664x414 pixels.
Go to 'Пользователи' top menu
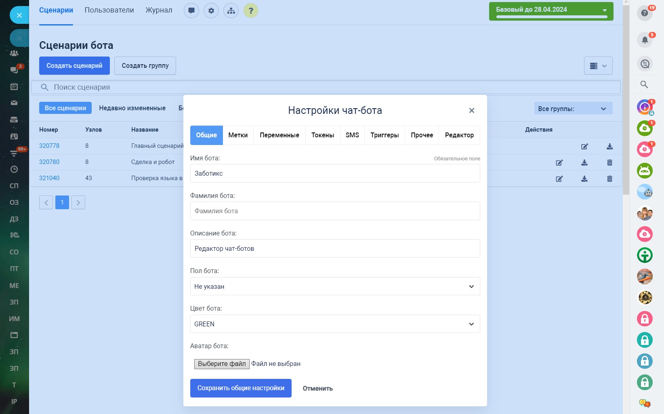109,10
